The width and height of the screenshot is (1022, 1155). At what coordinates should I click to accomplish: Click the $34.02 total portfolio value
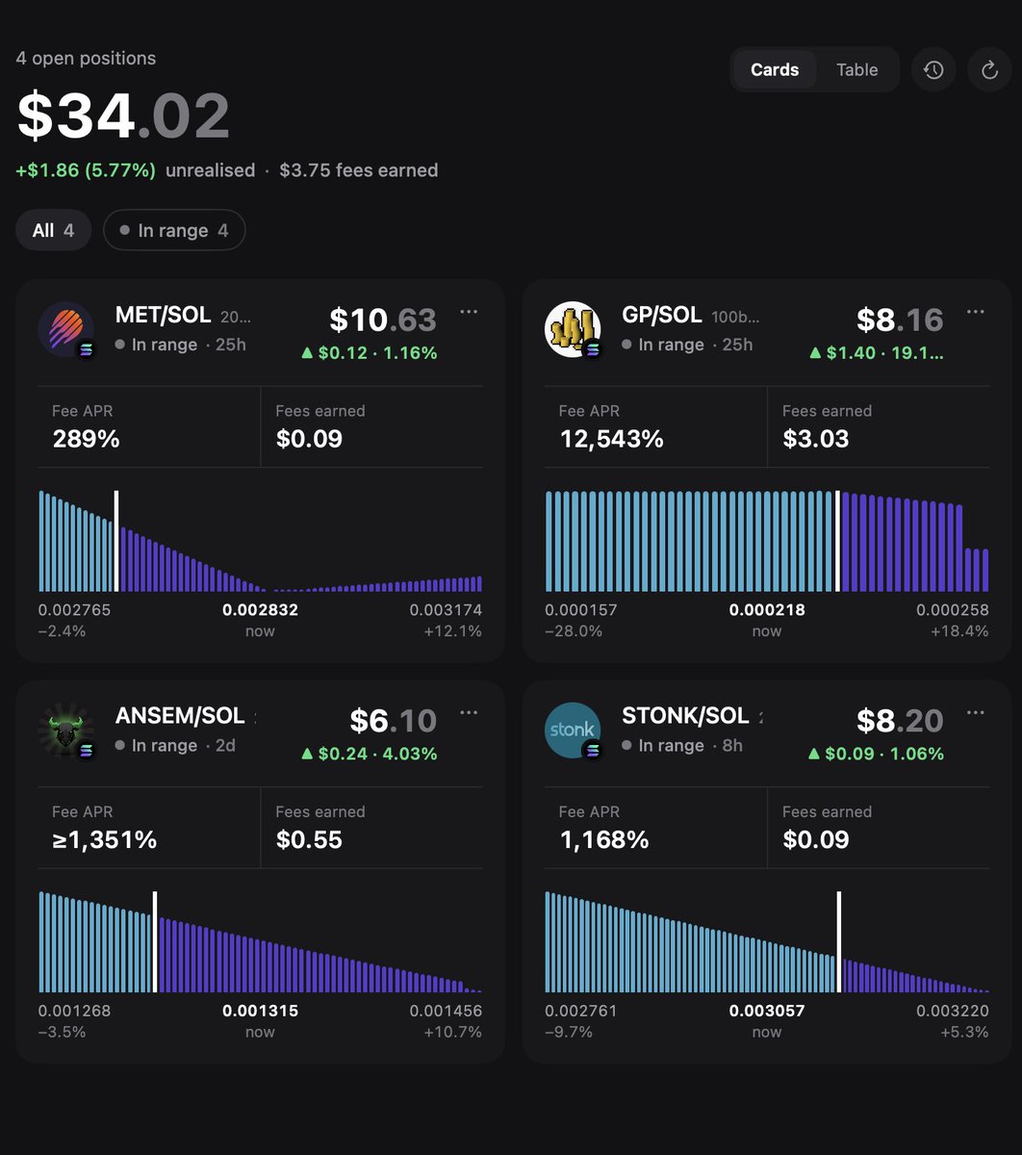tap(123, 115)
